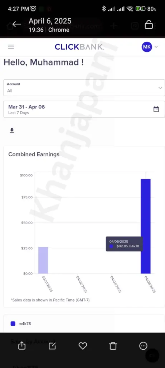Open the MK profile avatar

tap(147, 47)
